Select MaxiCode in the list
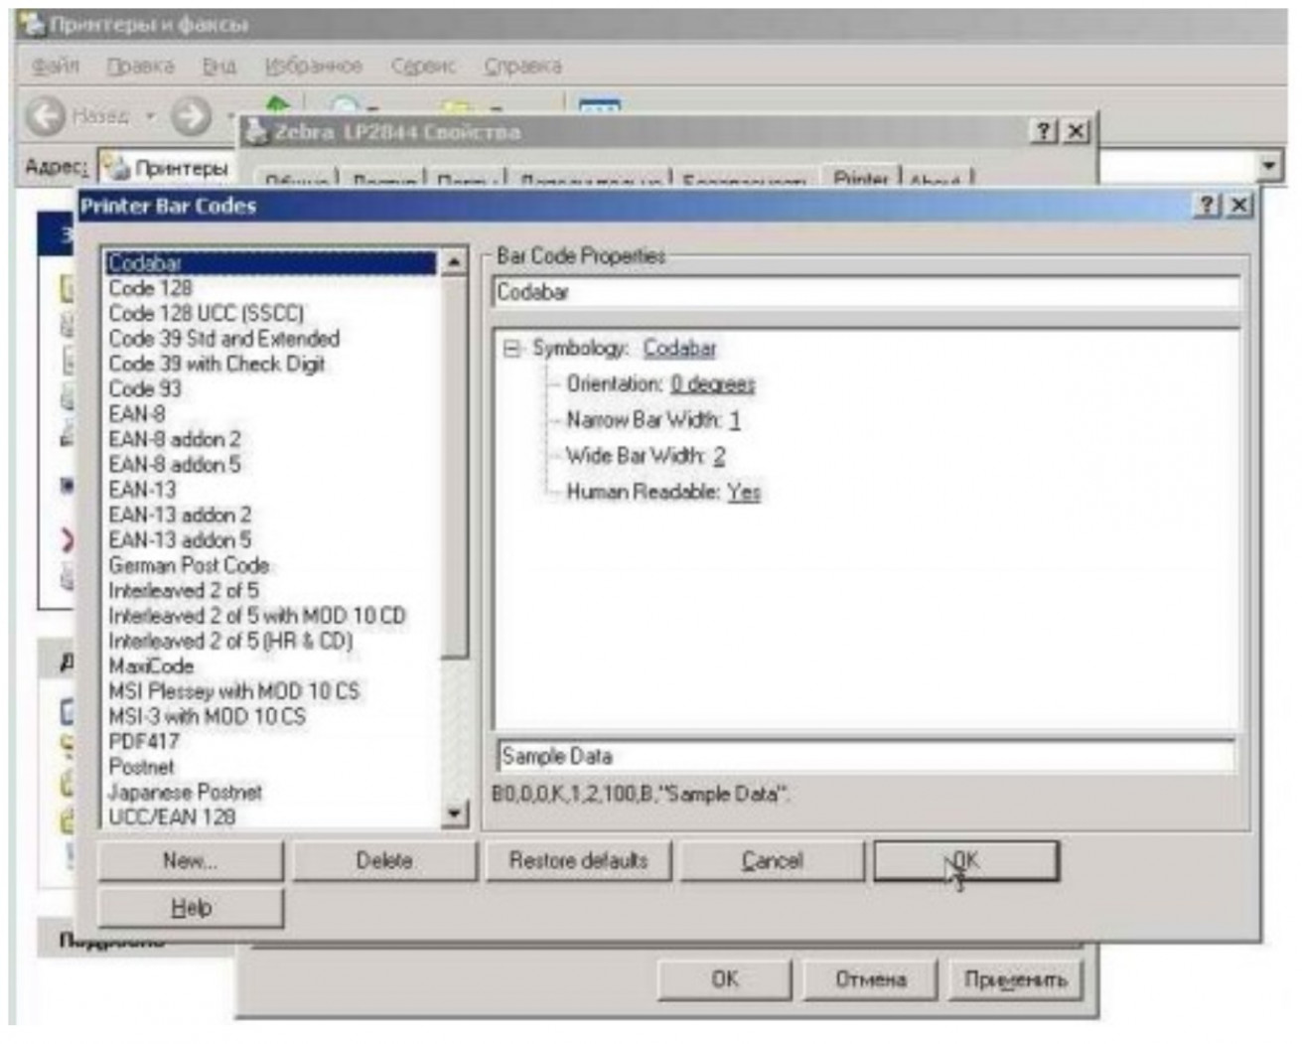The image size is (1302, 1044). (151, 666)
